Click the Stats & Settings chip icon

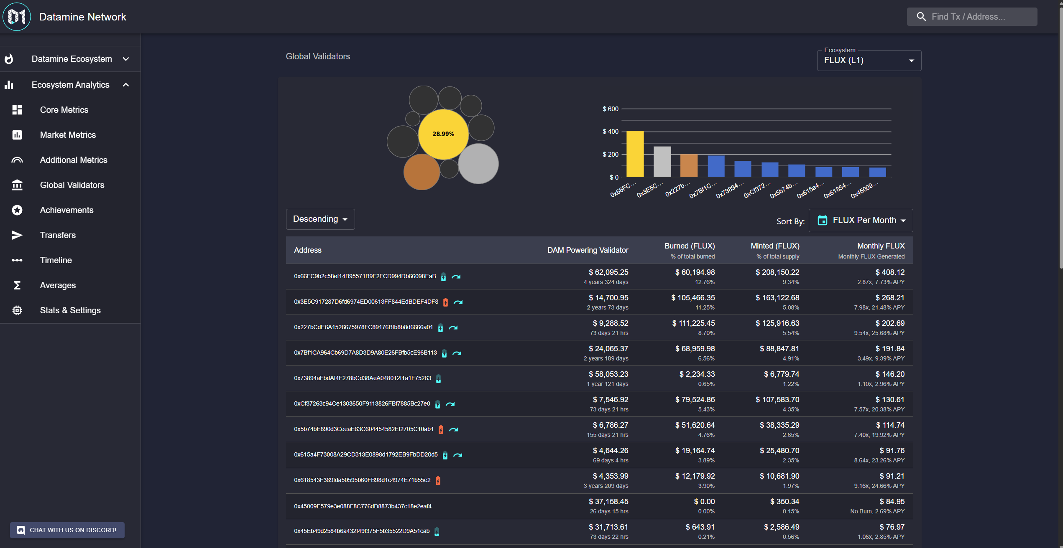(17, 310)
